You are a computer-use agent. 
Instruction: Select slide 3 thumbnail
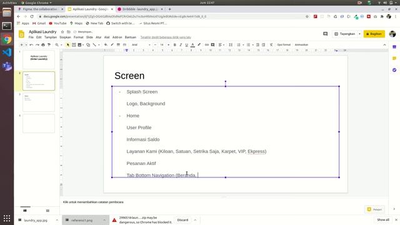tap(39, 102)
